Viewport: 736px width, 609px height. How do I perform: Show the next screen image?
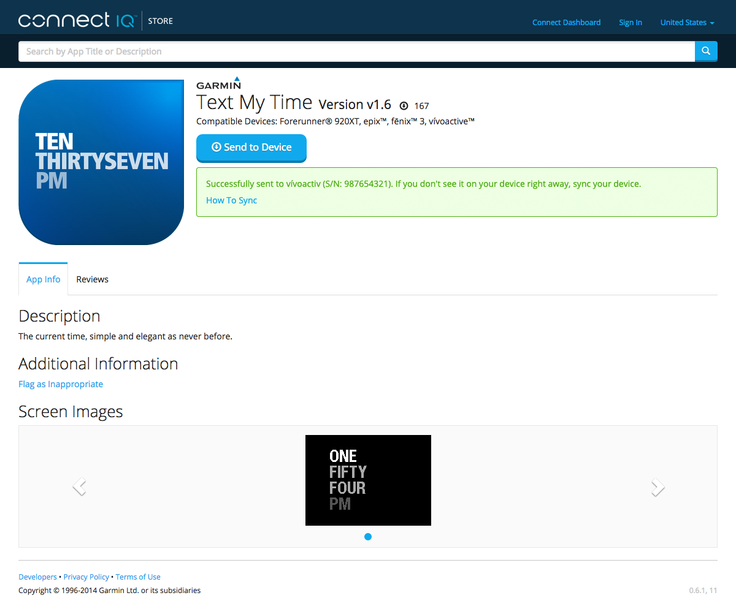(x=657, y=487)
